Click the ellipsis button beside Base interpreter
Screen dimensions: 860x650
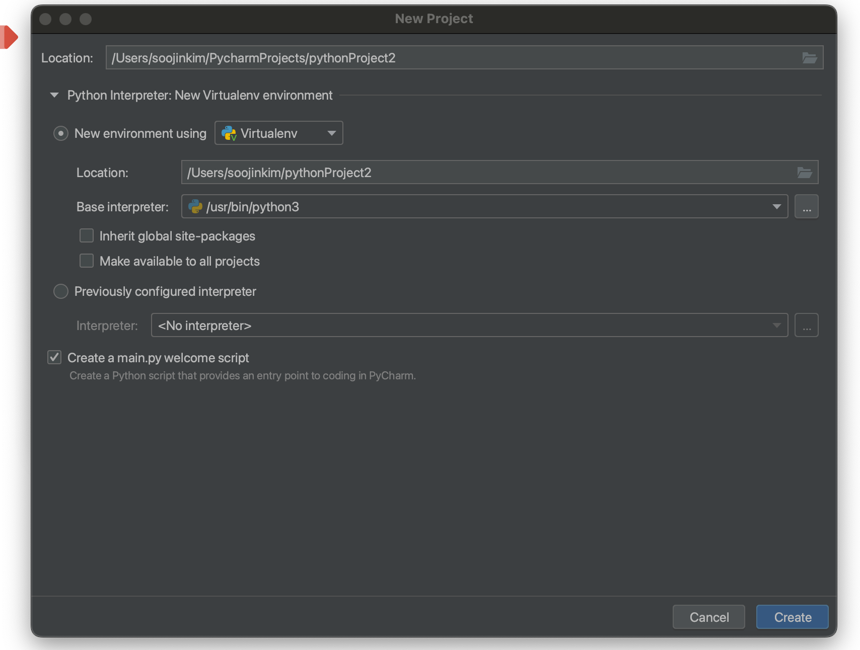(806, 207)
